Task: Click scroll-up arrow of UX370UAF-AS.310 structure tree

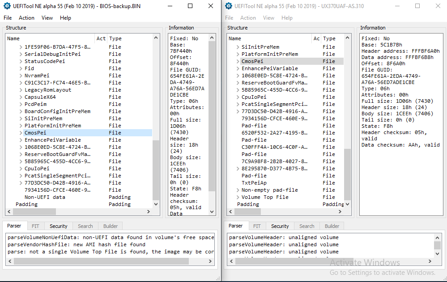Action: 347,38
